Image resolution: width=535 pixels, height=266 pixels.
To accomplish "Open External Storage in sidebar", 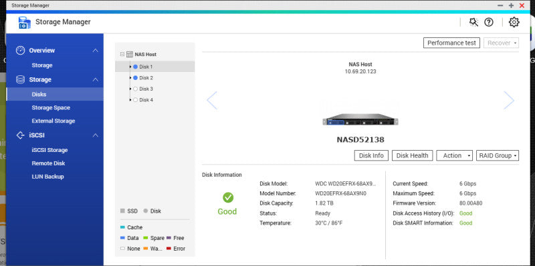I will (x=53, y=121).
